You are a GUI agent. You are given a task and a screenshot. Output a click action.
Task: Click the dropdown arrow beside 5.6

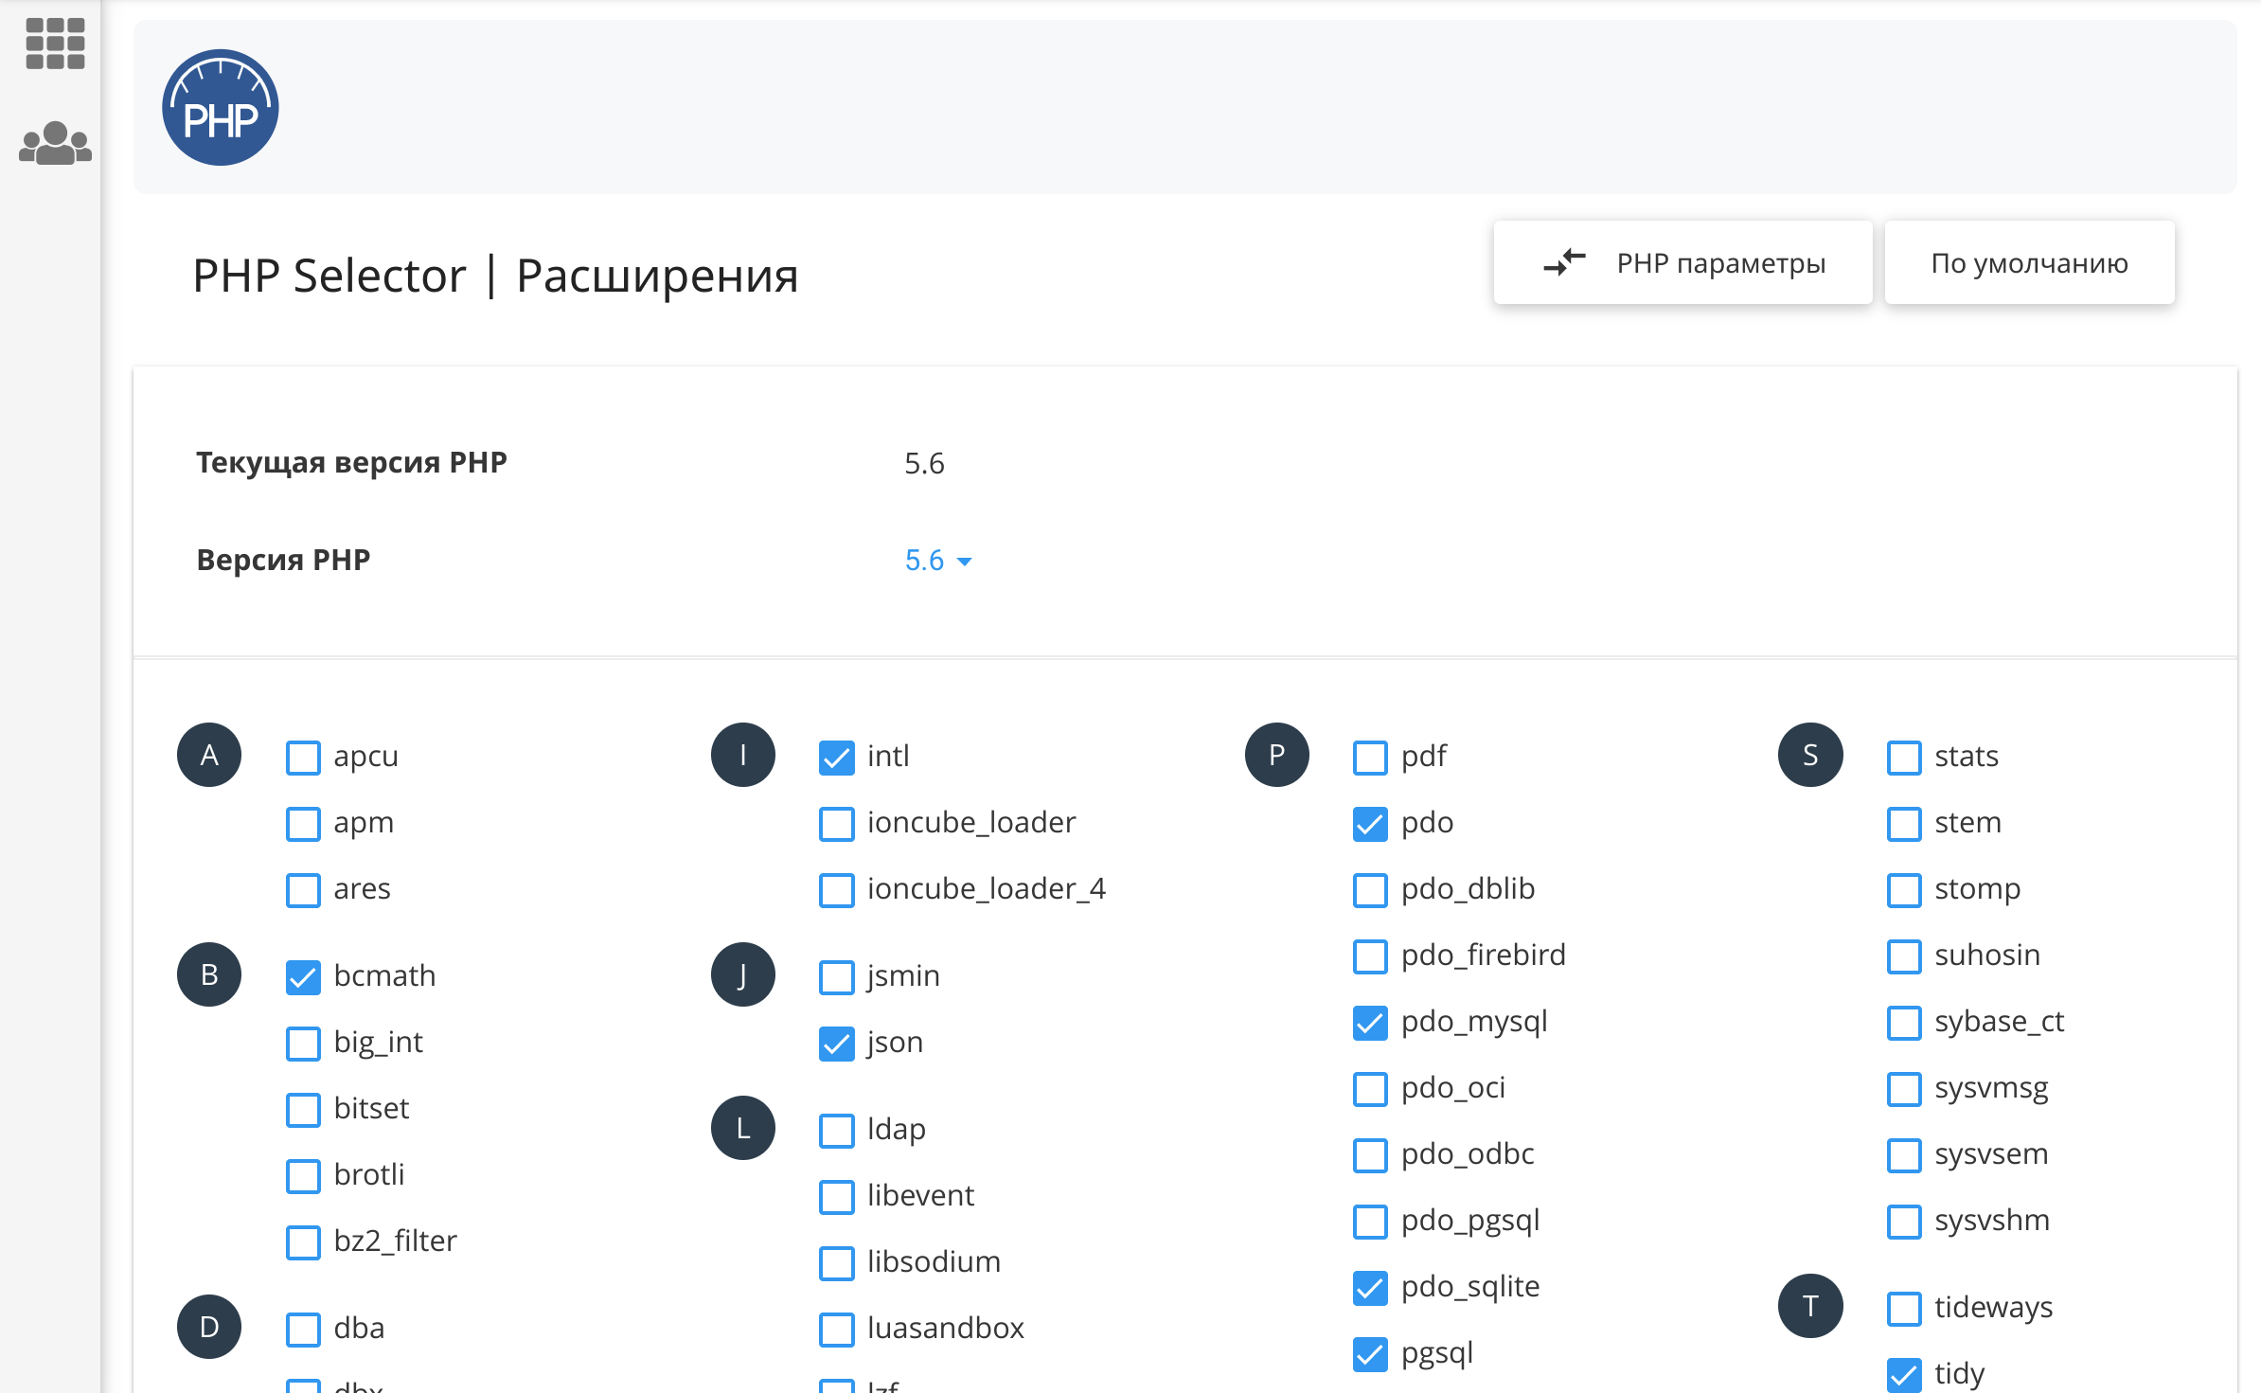[965, 562]
